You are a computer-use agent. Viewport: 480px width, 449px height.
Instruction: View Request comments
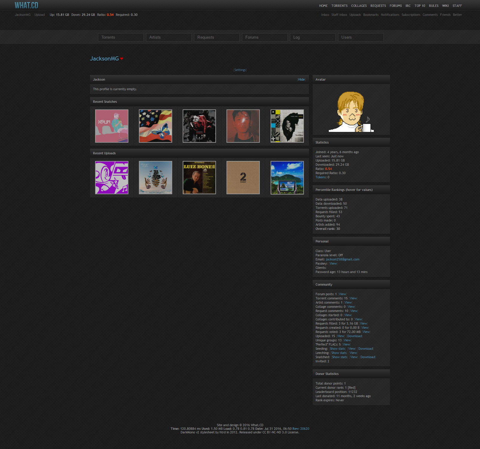(x=354, y=311)
